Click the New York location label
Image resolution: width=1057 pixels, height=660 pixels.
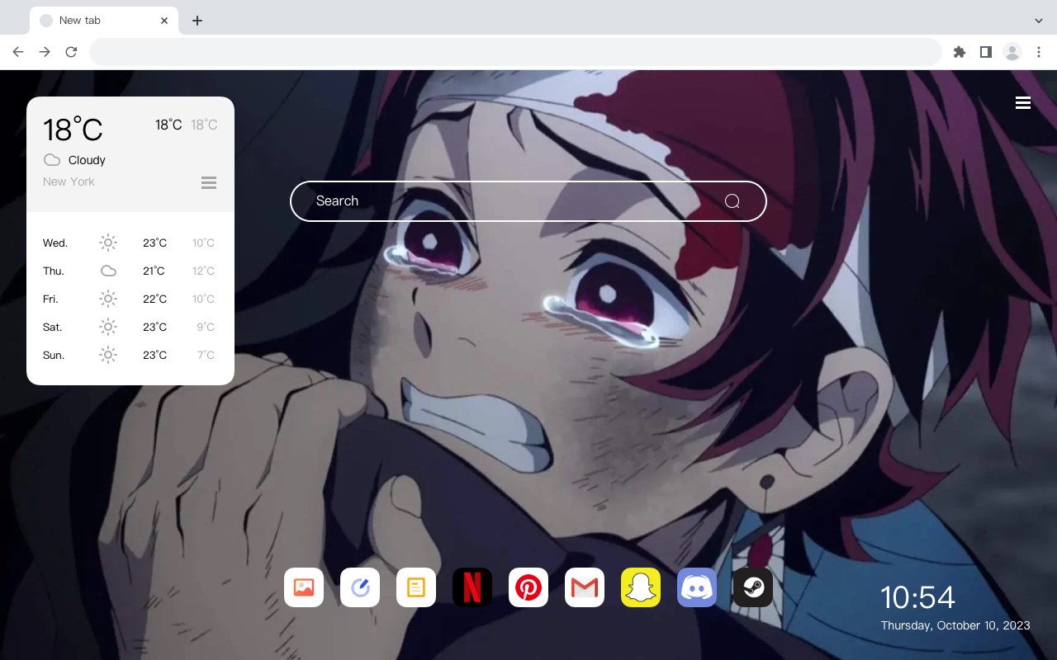[69, 181]
